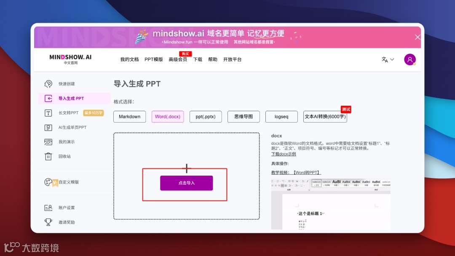Click the 最多10万字 badge
Screen dimensions: 455x256
tap(94, 113)
